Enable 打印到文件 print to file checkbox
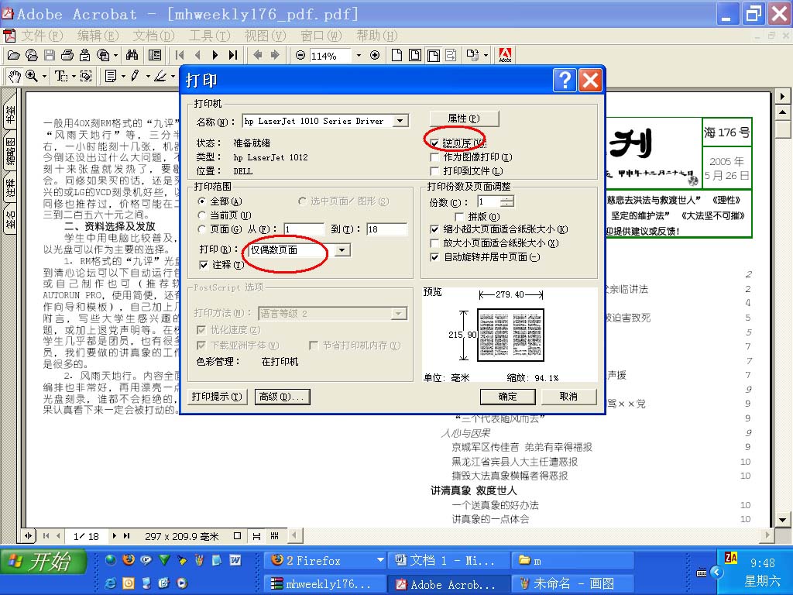The height and width of the screenshot is (595, 793). click(435, 170)
